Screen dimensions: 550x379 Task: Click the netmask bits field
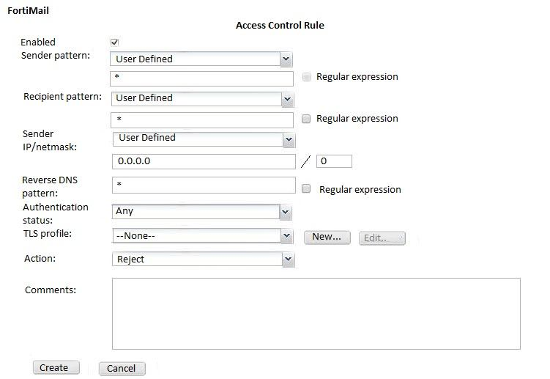click(334, 161)
